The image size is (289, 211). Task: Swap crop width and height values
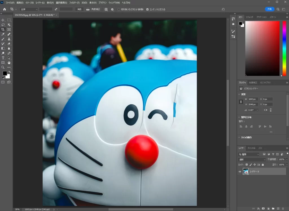(56, 9)
